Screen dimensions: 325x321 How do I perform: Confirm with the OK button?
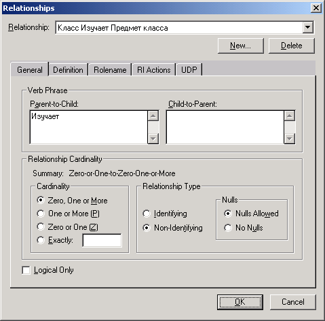pyautogui.click(x=240, y=302)
